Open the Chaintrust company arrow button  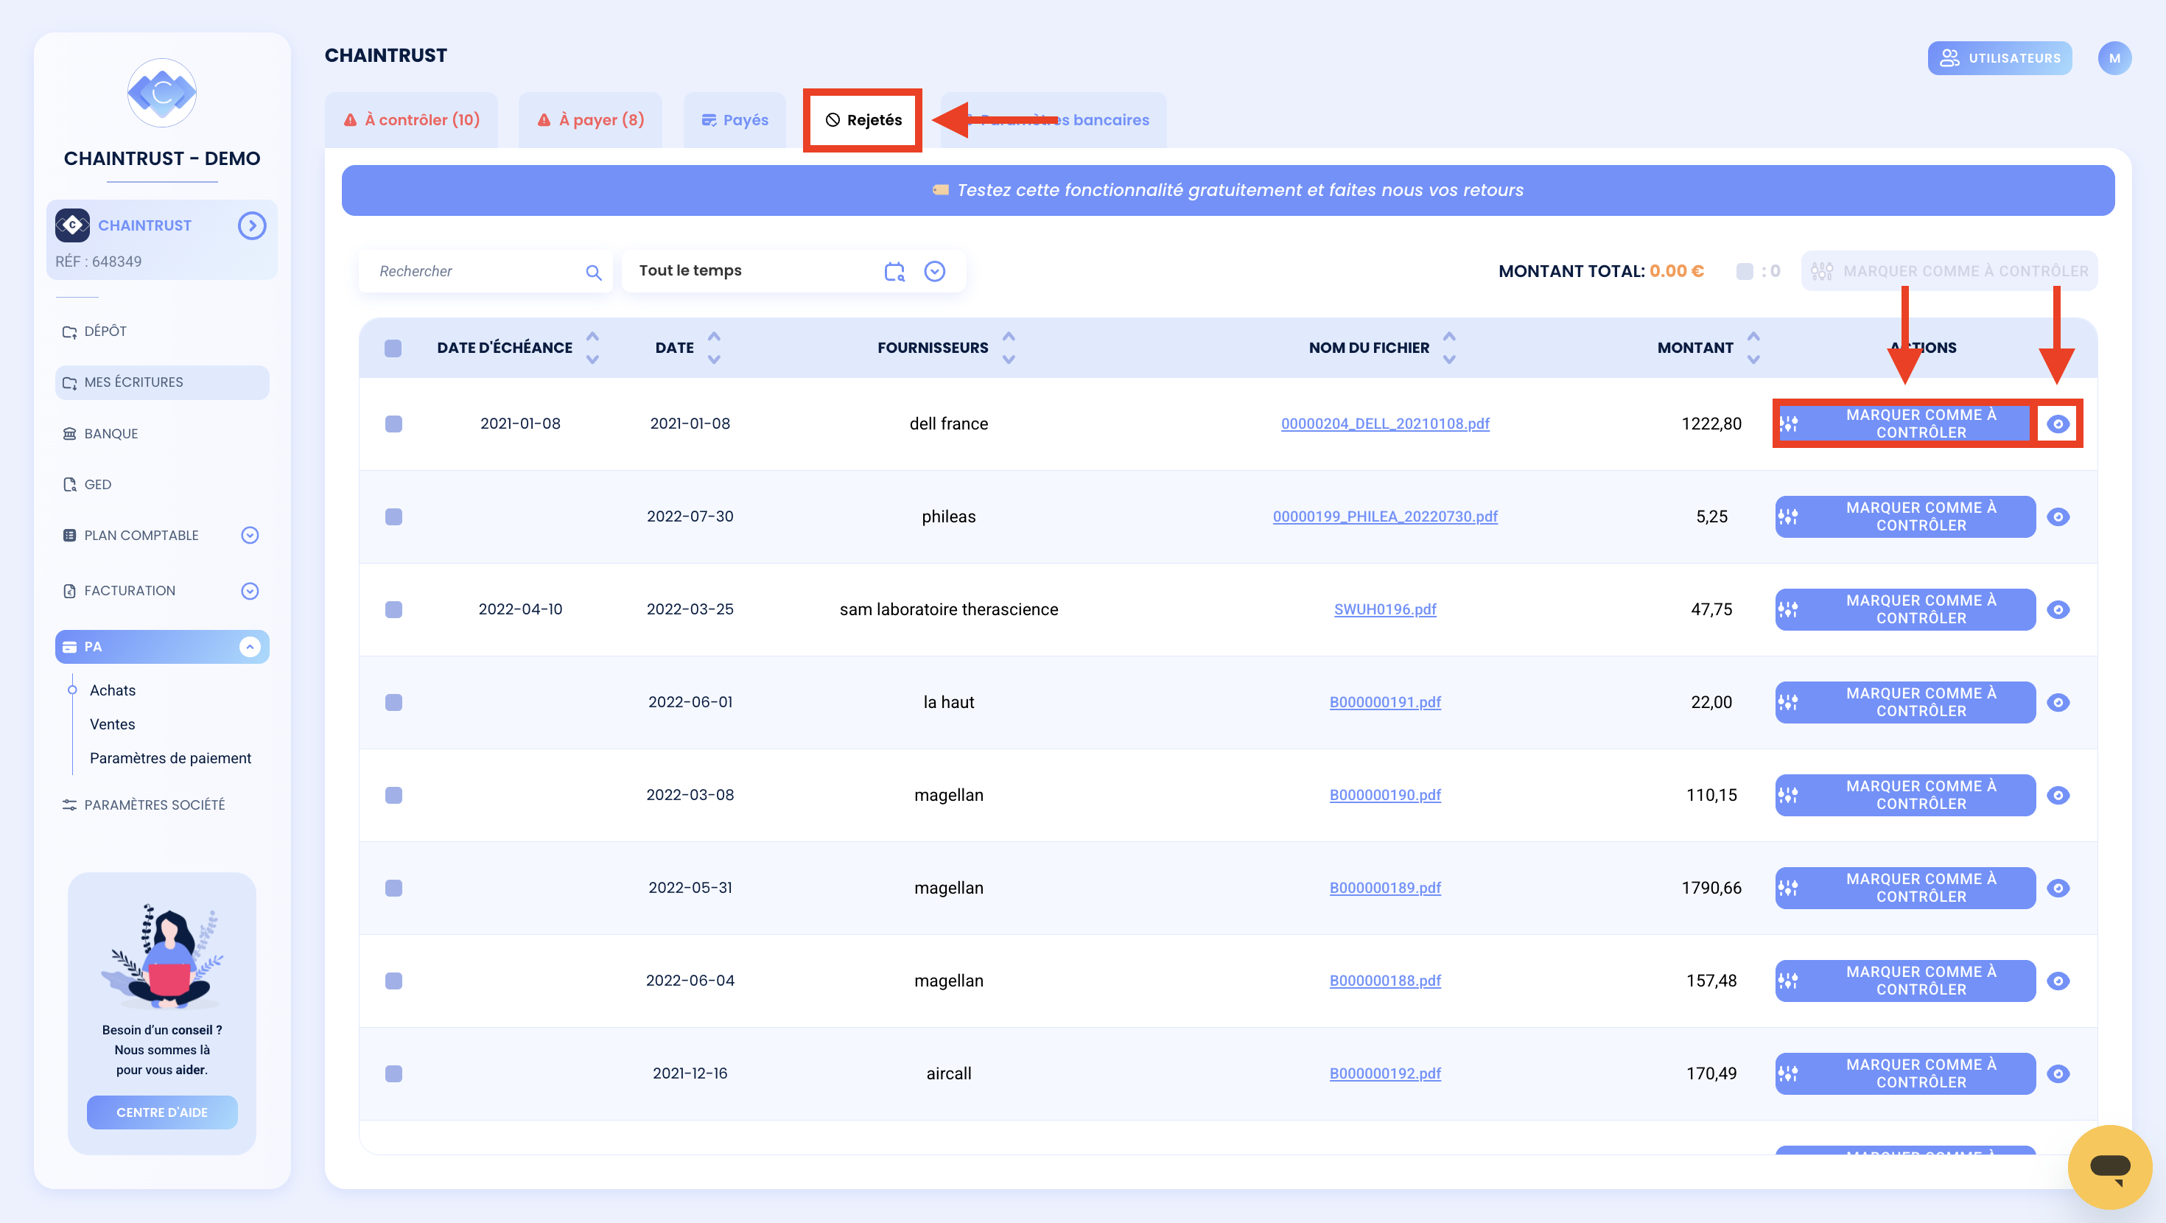coord(251,225)
